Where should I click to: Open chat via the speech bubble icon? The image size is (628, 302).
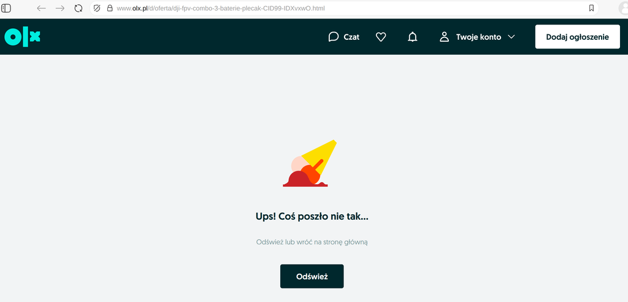(x=334, y=37)
